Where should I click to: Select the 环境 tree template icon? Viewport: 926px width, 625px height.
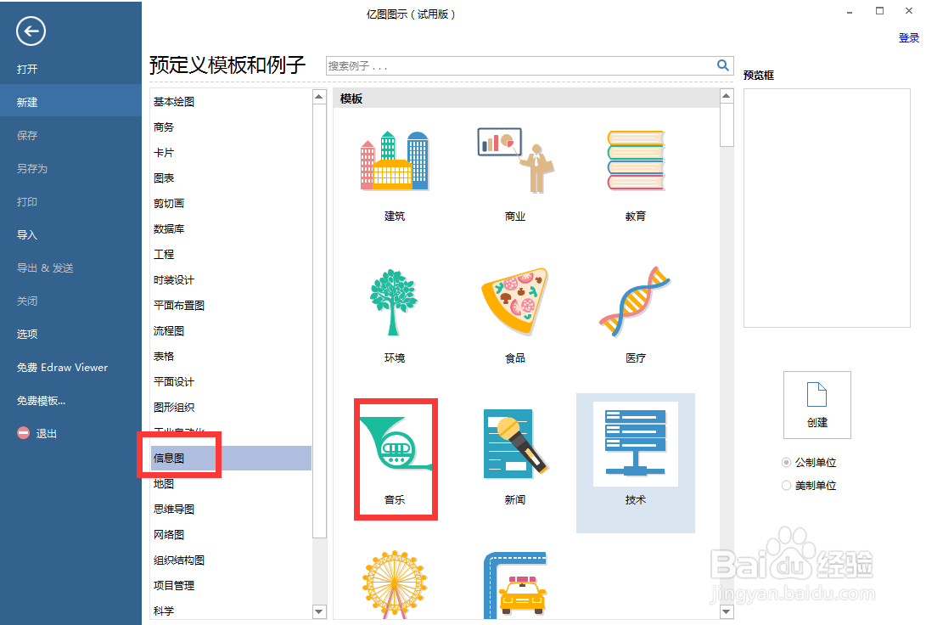[x=393, y=301]
